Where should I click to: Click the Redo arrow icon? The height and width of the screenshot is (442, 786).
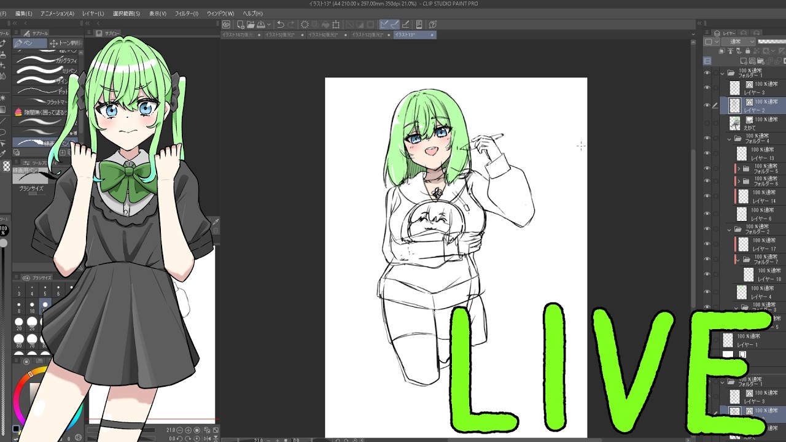tap(290, 25)
